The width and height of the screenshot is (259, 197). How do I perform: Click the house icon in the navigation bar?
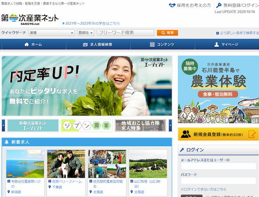click(26, 45)
